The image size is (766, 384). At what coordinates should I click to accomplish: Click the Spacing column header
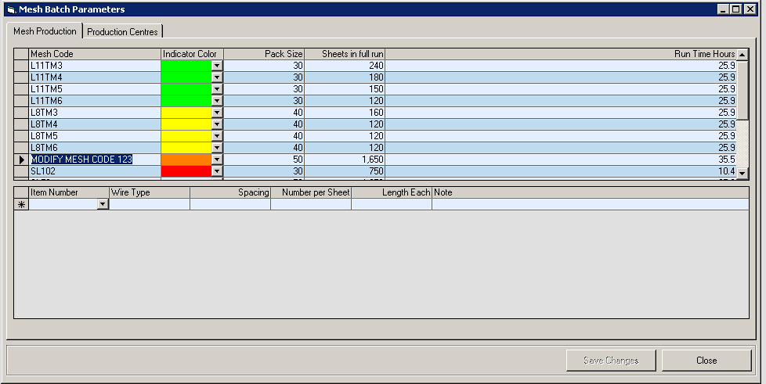click(x=230, y=192)
